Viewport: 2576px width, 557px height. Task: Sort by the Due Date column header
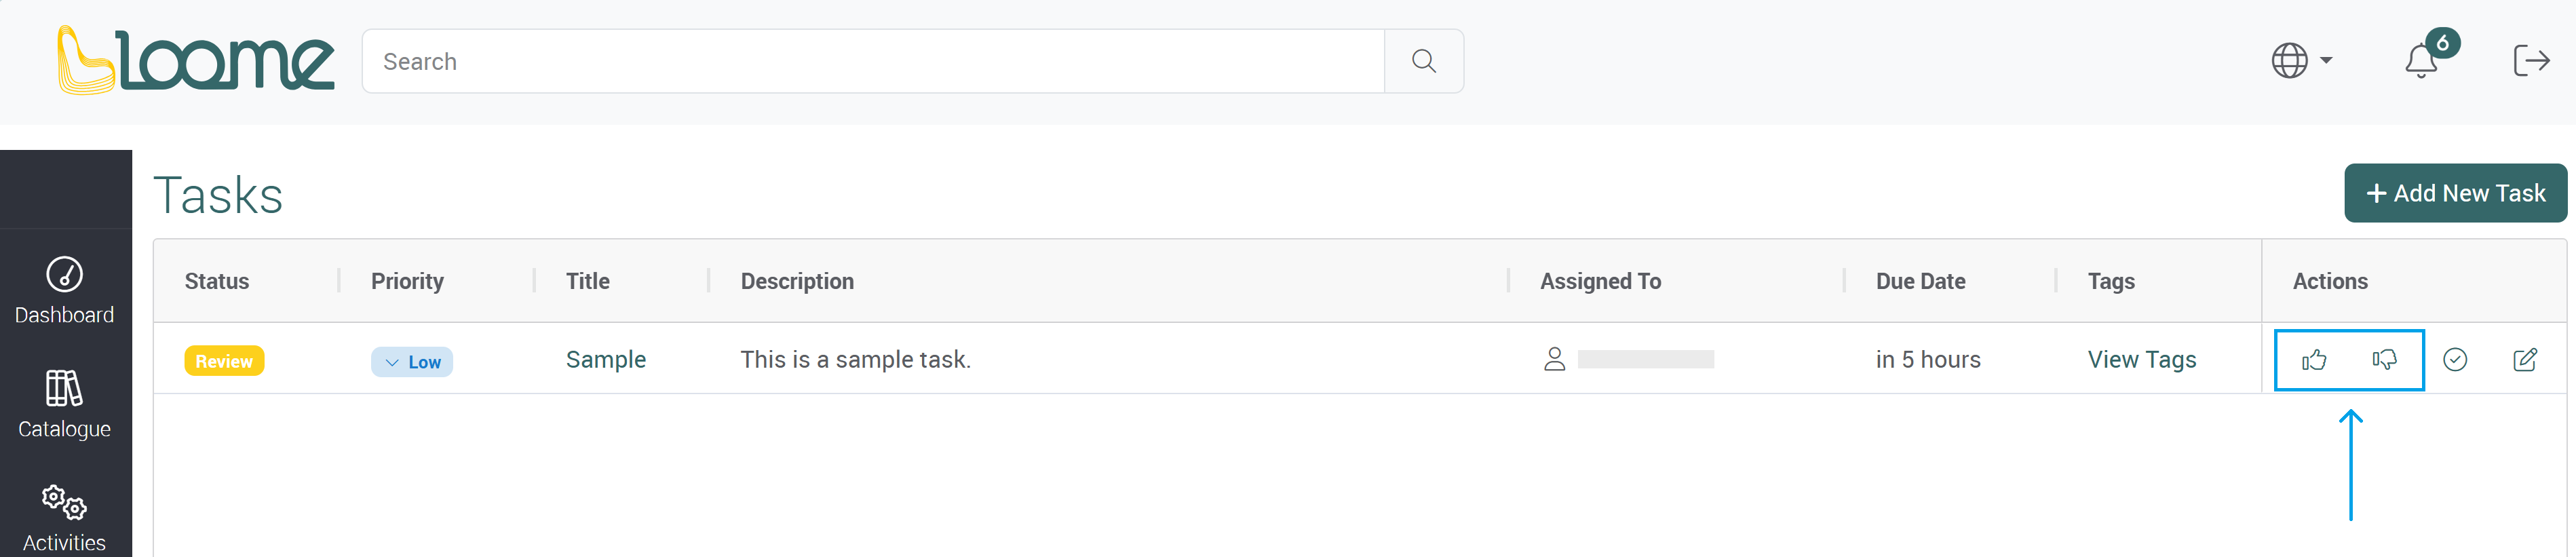point(1920,282)
